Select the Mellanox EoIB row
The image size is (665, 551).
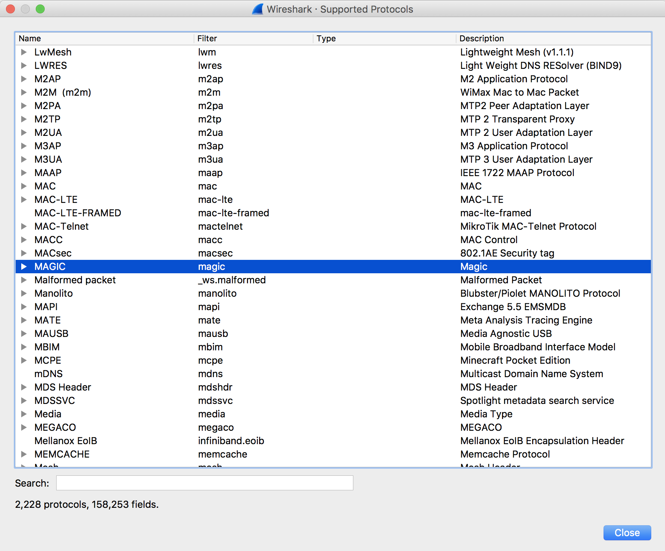pos(66,441)
